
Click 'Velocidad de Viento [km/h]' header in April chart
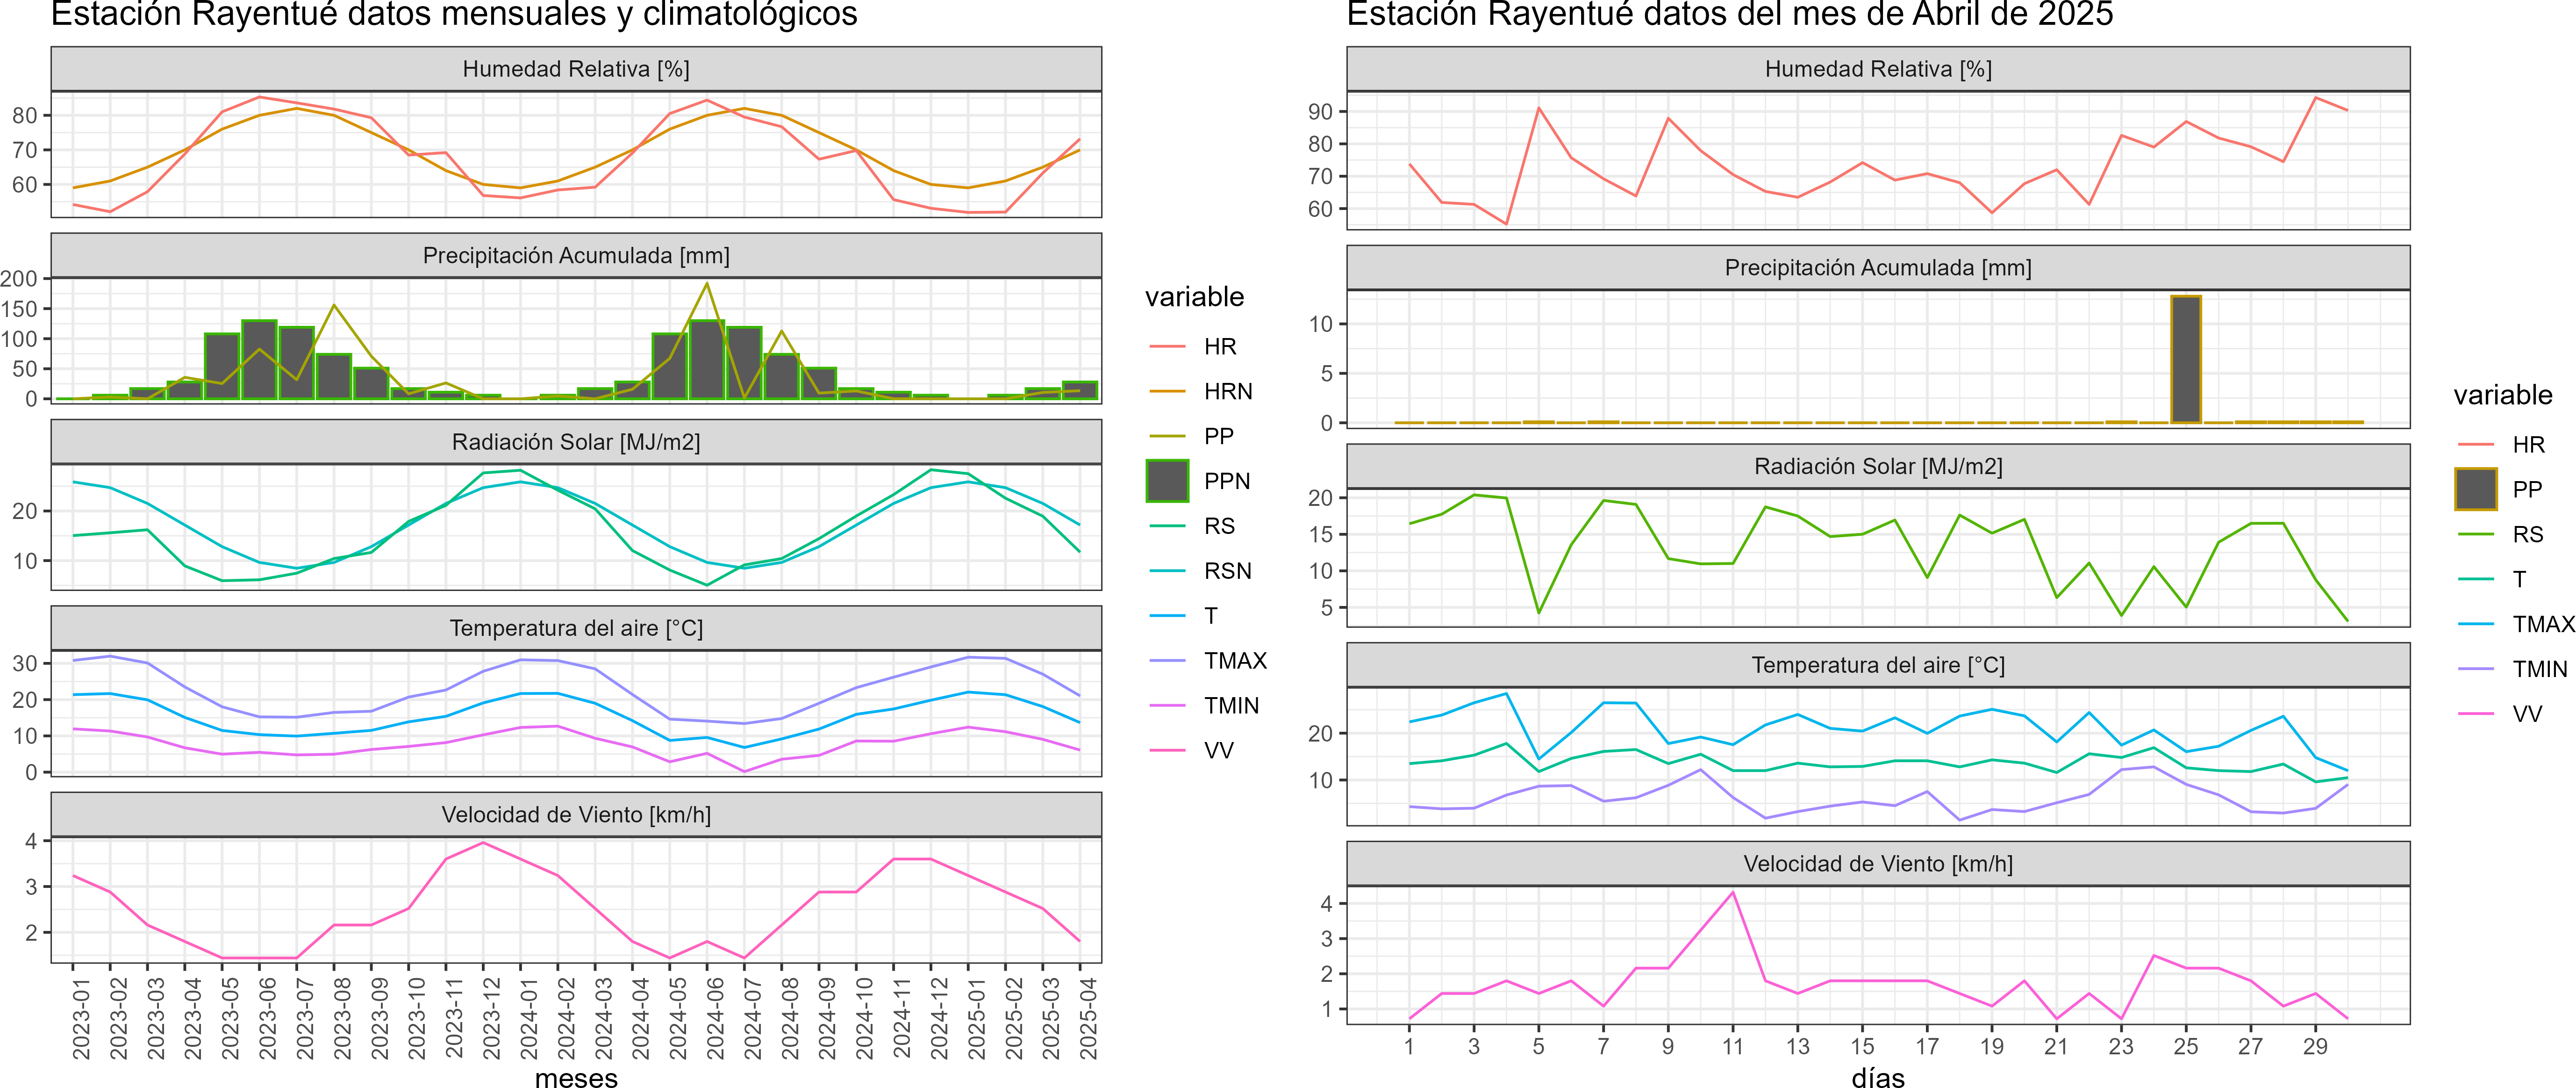pos(1878,864)
